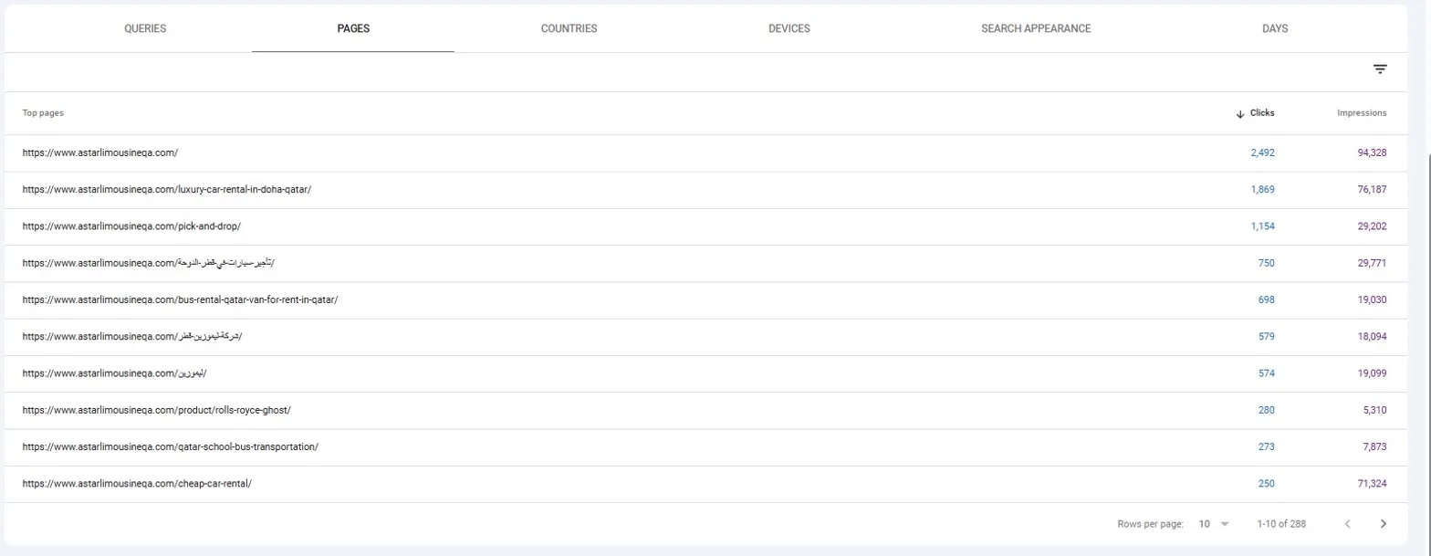Screen dimensions: 1431x556
Task: Click the Clicks sort arrow
Action: click(1240, 114)
